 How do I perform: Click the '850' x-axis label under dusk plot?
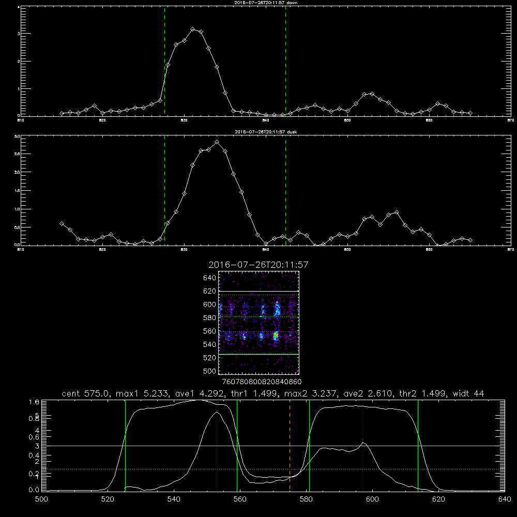point(347,250)
